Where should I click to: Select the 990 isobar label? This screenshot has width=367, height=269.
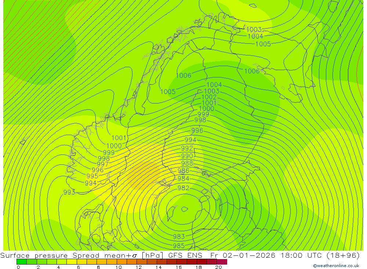point(187,156)
